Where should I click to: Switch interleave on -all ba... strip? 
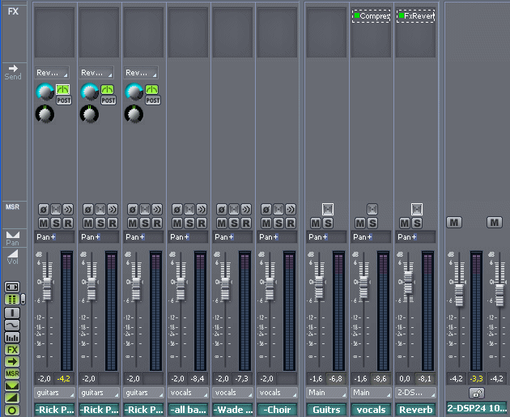[189, 209]
